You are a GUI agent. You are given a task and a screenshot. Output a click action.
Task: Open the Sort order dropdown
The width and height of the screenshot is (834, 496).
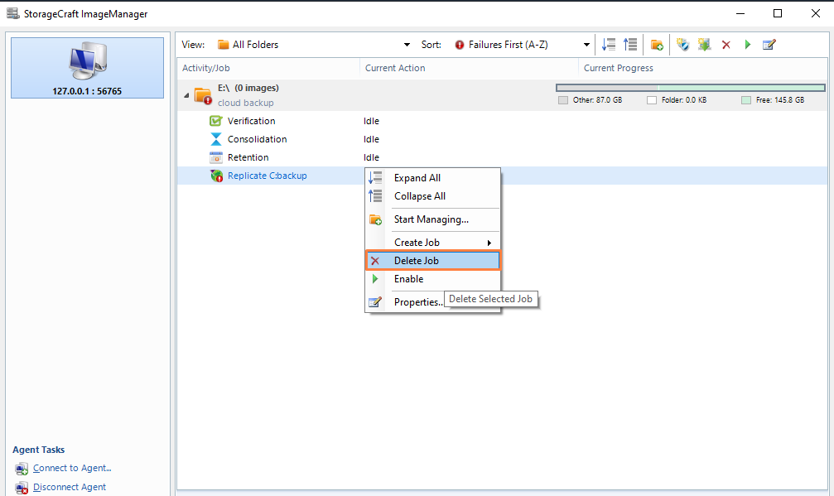coord(586,45)
